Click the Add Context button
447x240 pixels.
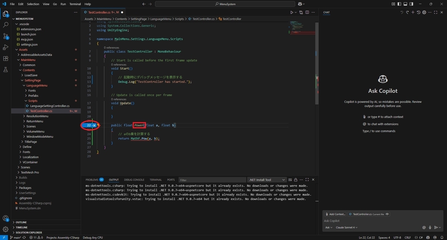pyautogui.click(x=335, y=214)
